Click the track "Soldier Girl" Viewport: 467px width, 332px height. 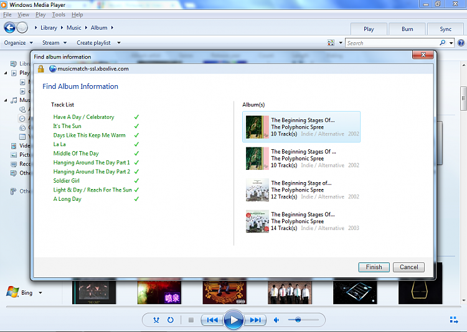pos(67,180)
